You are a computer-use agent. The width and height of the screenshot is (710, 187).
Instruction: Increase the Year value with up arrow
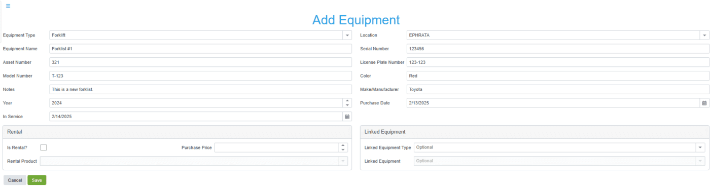[347, 100]
